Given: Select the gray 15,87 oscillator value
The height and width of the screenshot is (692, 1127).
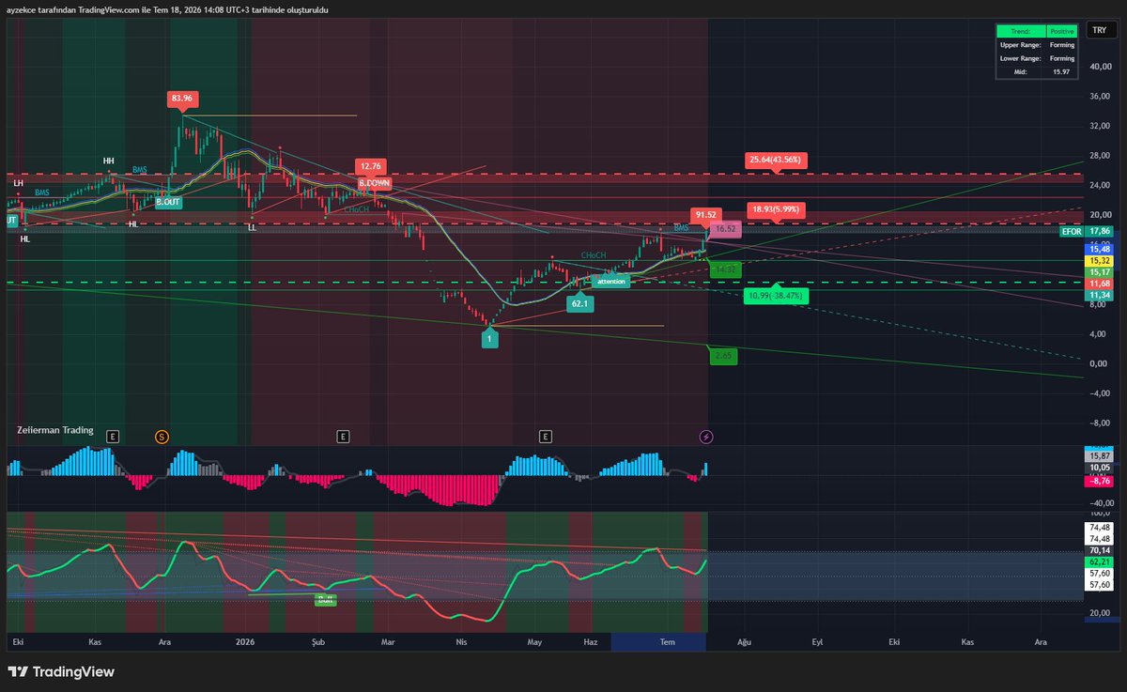Looking at the screenshot, I should 1100,455.
